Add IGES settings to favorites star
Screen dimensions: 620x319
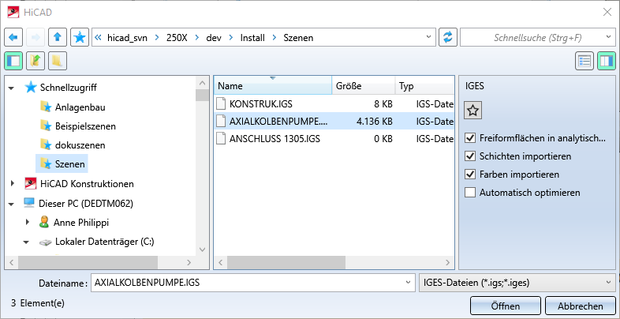click(x=473, y=111)
